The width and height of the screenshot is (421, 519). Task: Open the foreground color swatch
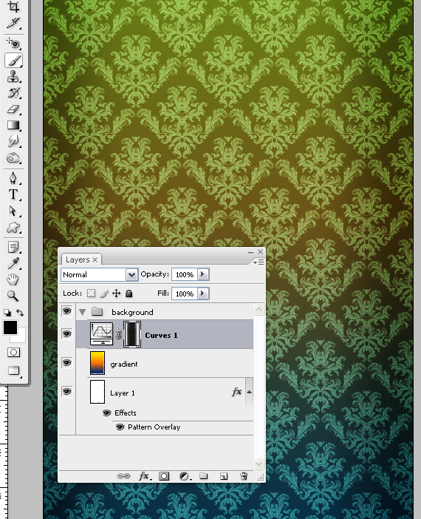pos(10,328)
